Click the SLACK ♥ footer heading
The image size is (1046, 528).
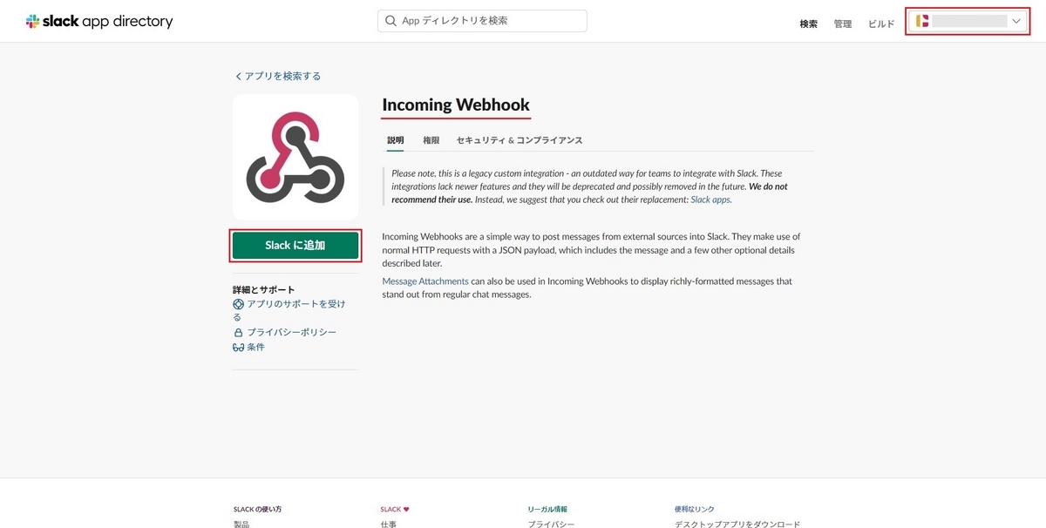(x=395, y=509)
